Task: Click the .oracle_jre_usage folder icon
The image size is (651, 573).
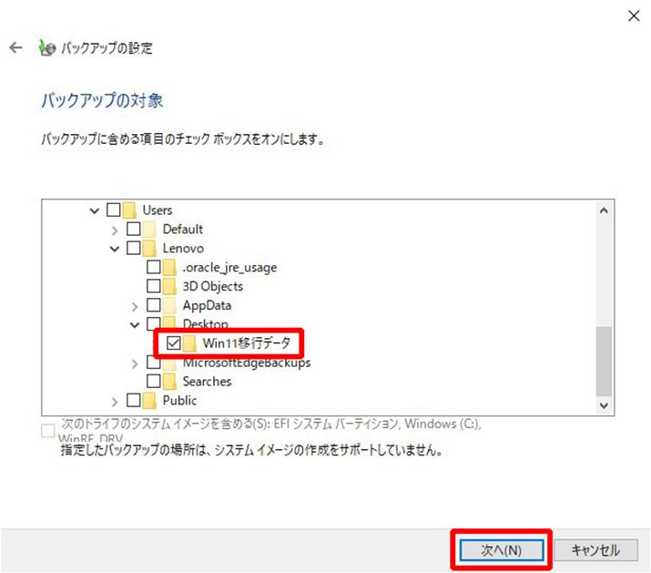Action: [169, 267]
